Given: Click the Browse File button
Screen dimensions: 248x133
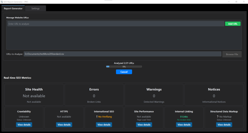Looking at the screenshot, I should (232, 54).
